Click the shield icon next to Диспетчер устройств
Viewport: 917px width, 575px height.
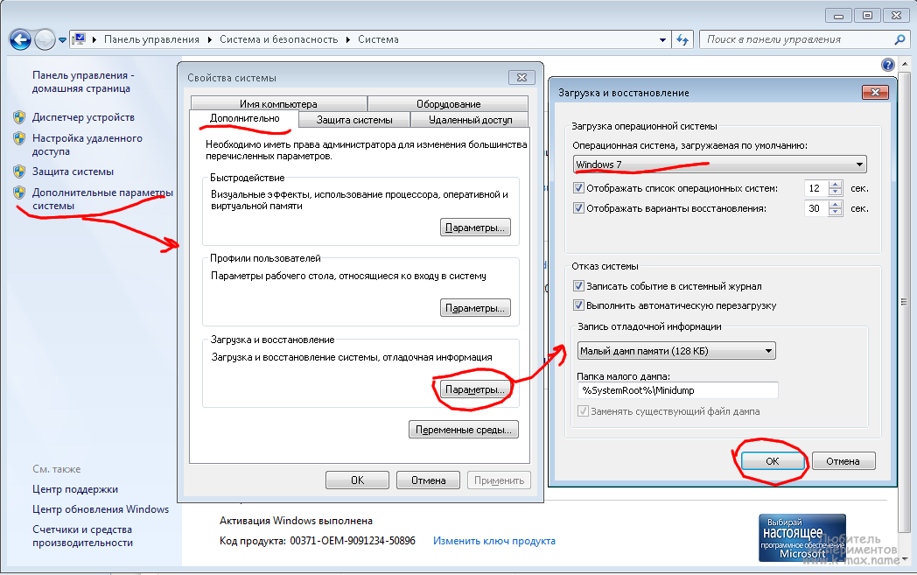[19, 117]
